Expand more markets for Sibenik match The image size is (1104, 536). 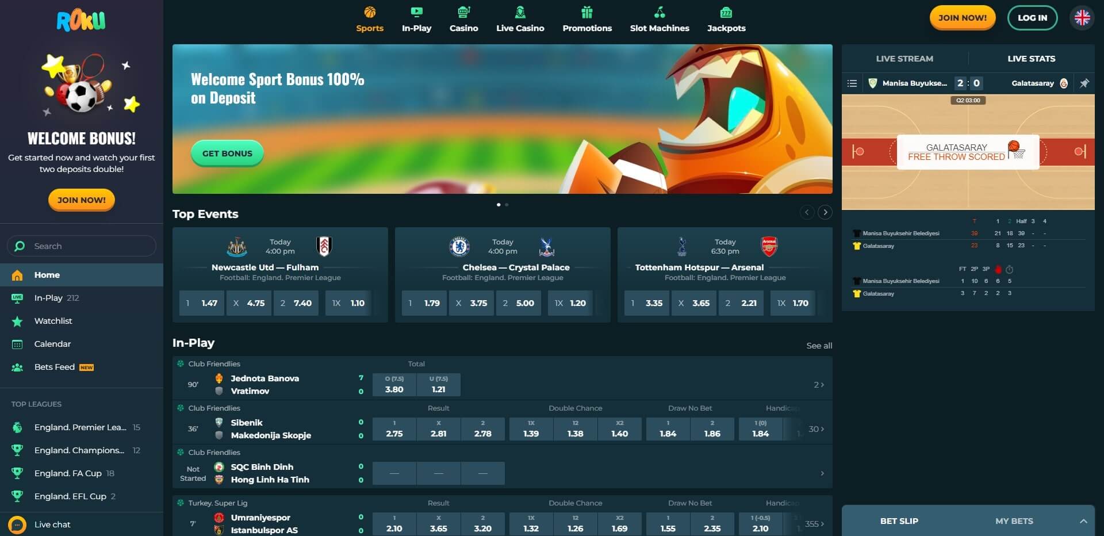816,429
